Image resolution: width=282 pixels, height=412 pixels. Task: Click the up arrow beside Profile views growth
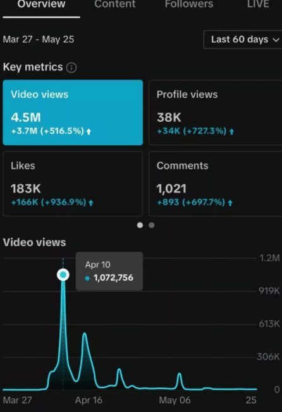point(231,132)
